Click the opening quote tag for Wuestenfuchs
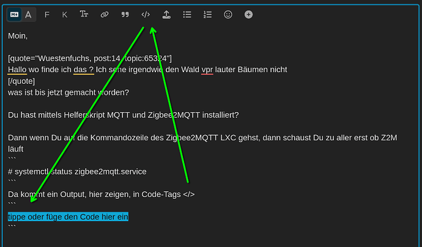Screen dimensions: 422x247 90,59
